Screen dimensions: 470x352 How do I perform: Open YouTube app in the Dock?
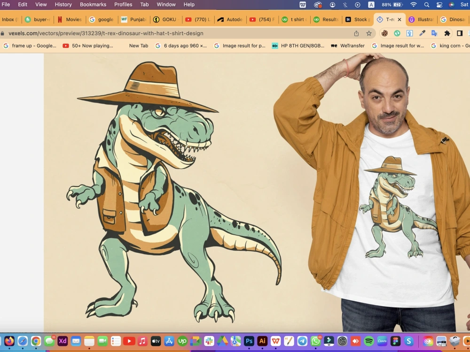click(129, 341)
